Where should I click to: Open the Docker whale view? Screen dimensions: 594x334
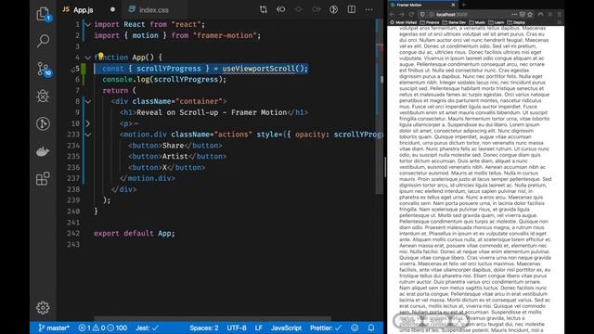[x=43, y=151]
